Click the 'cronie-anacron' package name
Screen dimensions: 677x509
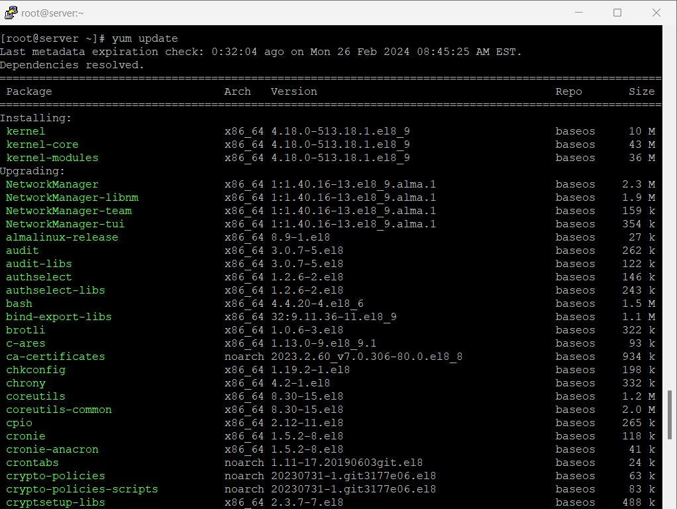pyautogui.click(x=52, y=449)
